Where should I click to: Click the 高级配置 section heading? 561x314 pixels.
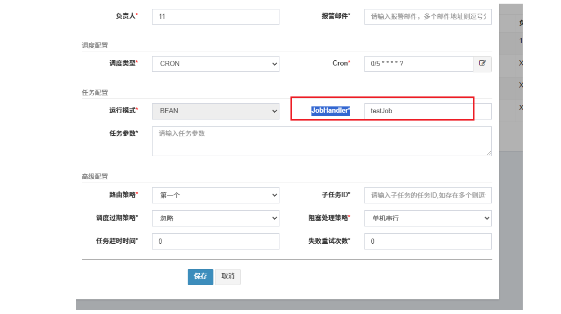coord(95,177)
